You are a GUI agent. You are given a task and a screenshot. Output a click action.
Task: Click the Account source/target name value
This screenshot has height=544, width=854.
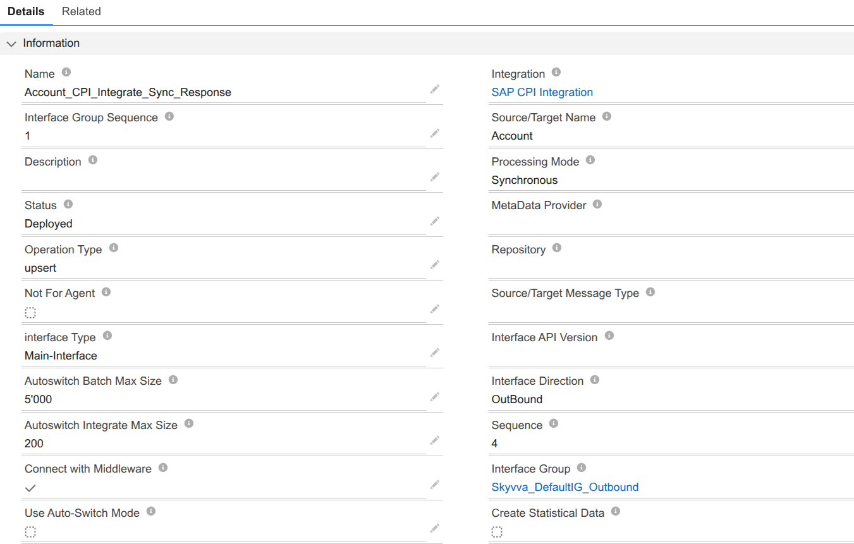[512, 136]
